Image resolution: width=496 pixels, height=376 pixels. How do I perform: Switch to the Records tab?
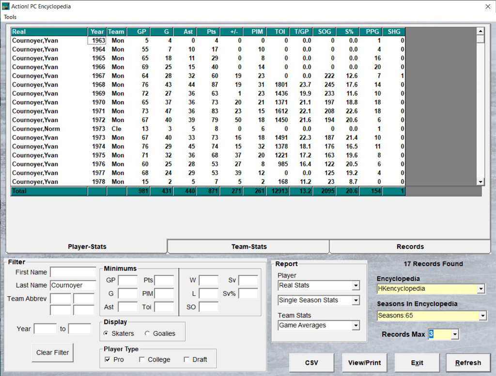(x=410, y=247)
